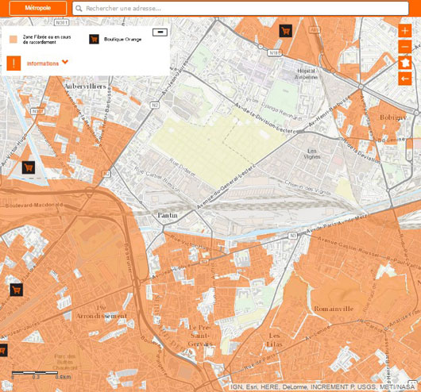Screen dimensions: 421x392
Task: Click the 19e Arrondissement label
Action: pyautogui.click(x=102, y=312)
